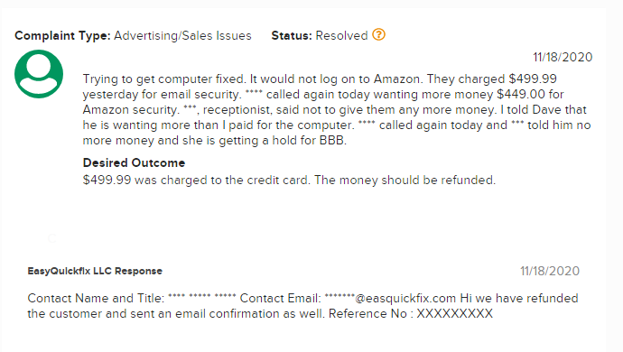Select the Complaint Type label
Image resolution: width=623 pixels, height=352 pixels.
(x=62, y=36)
